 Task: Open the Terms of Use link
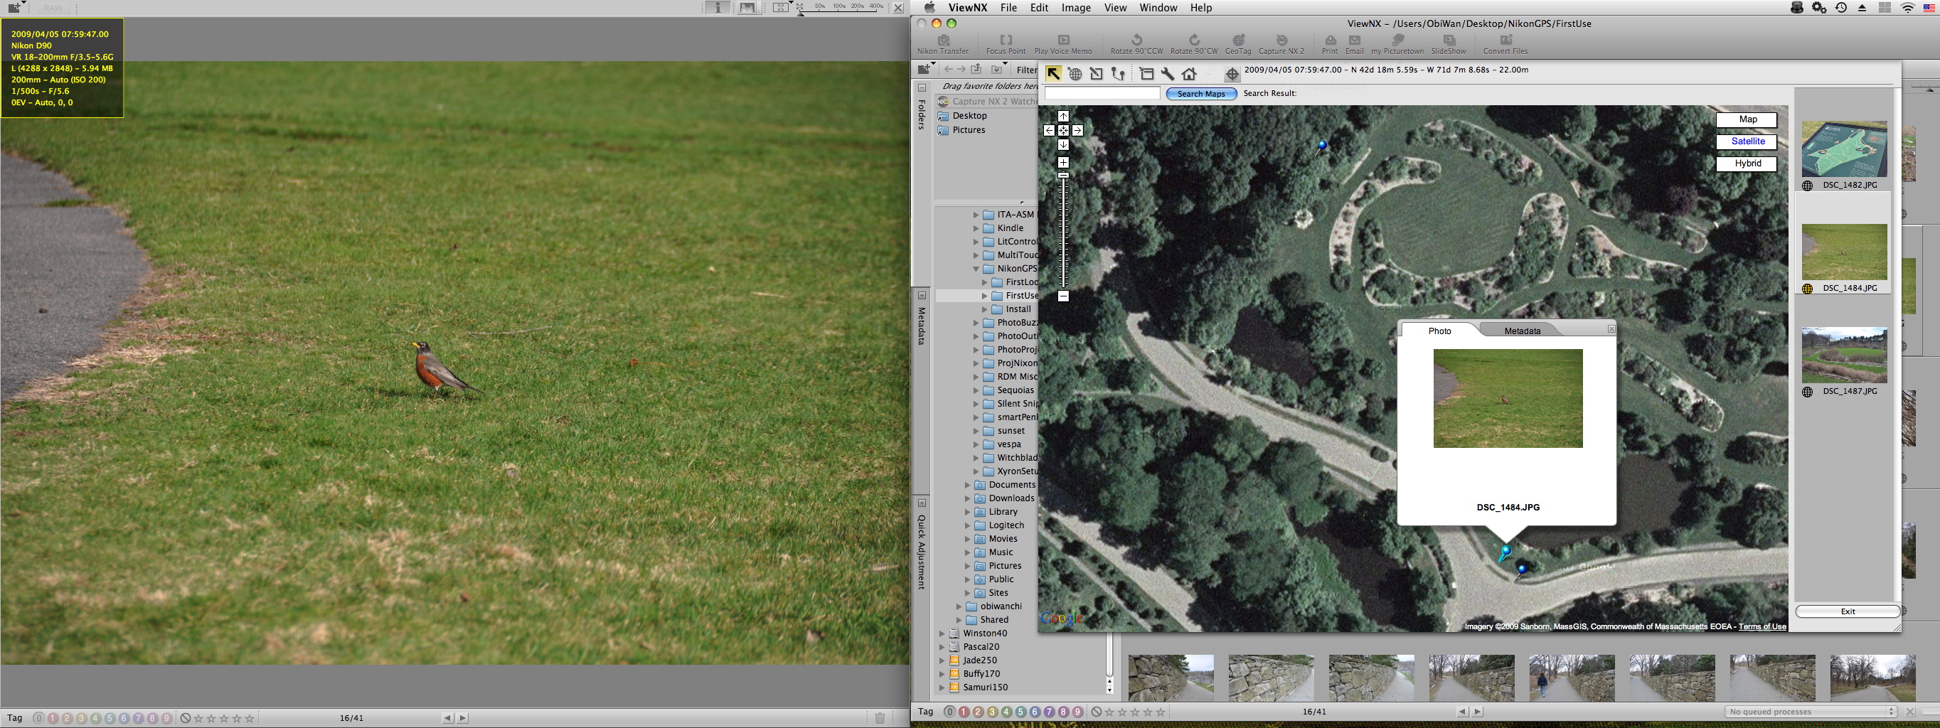click(x=1762, y=626)
